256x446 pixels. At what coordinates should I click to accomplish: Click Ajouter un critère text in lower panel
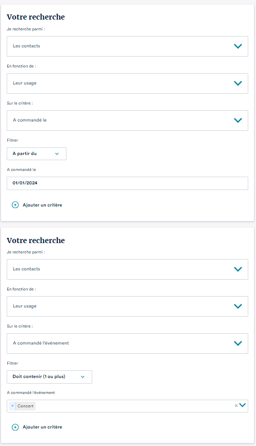pos(42,427)
